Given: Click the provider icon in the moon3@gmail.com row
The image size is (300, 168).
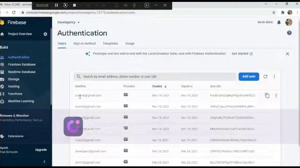Looking at the screenshot, I should click(x=126, y=106).
